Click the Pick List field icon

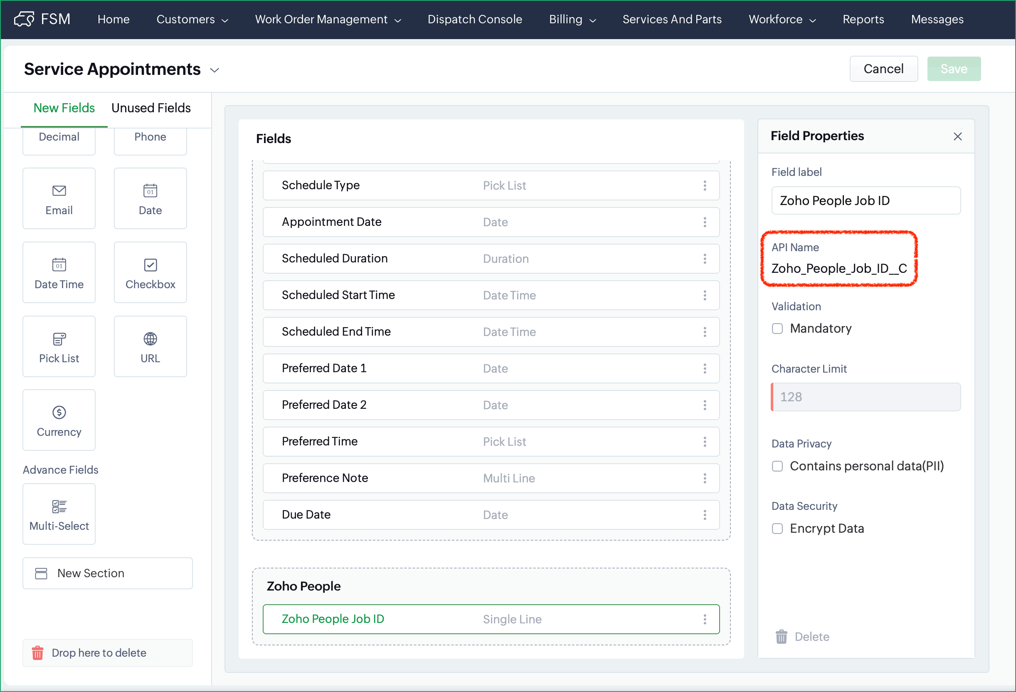[x=59, y=339]
